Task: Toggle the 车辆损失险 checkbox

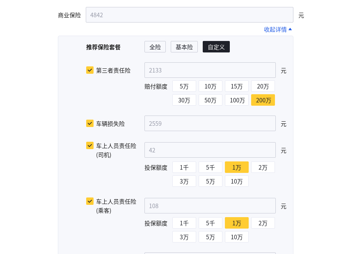Action: tap(90, 123)
